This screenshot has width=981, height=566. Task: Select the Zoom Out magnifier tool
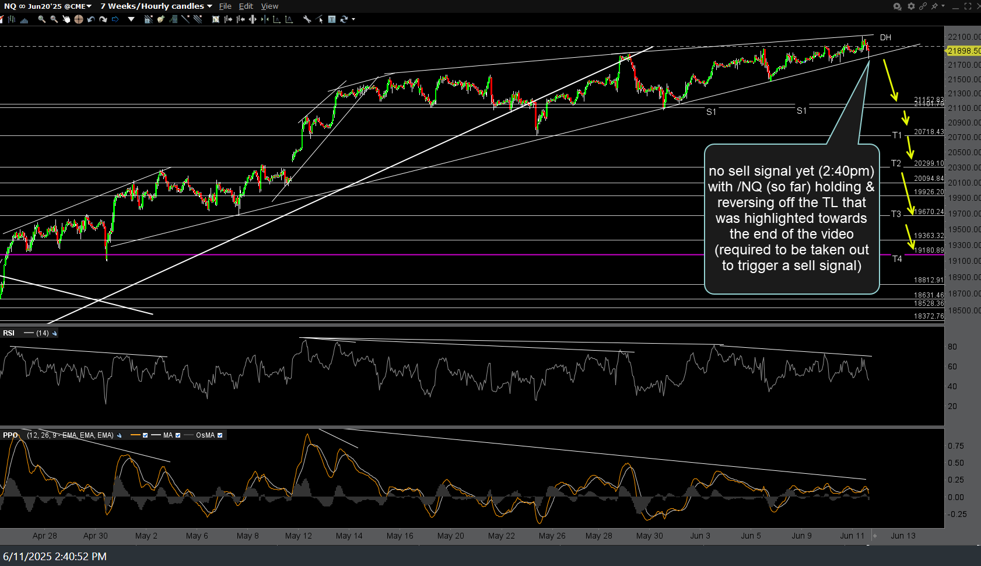click(54, 19)
